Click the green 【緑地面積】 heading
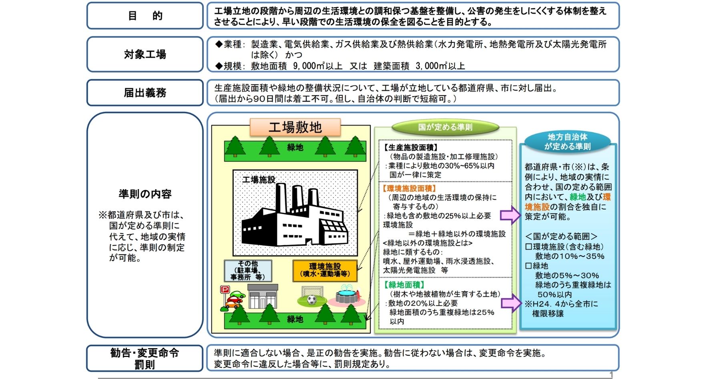Viewport: 715px width, 379px height. click(404, 285)
